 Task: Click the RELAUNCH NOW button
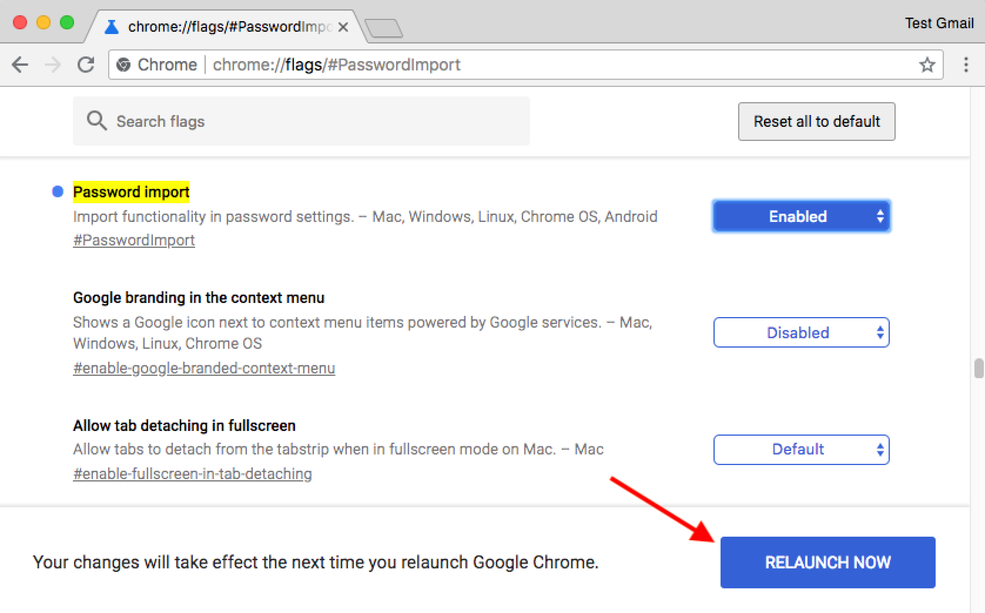pyautogui.click(x=827, y=562)
